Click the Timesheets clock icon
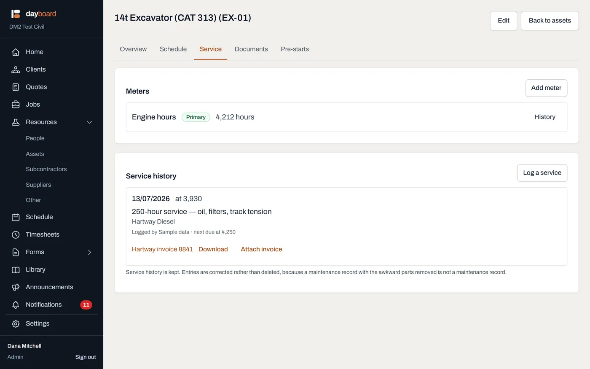The image size is (590, 369). [x=16, y=235]
